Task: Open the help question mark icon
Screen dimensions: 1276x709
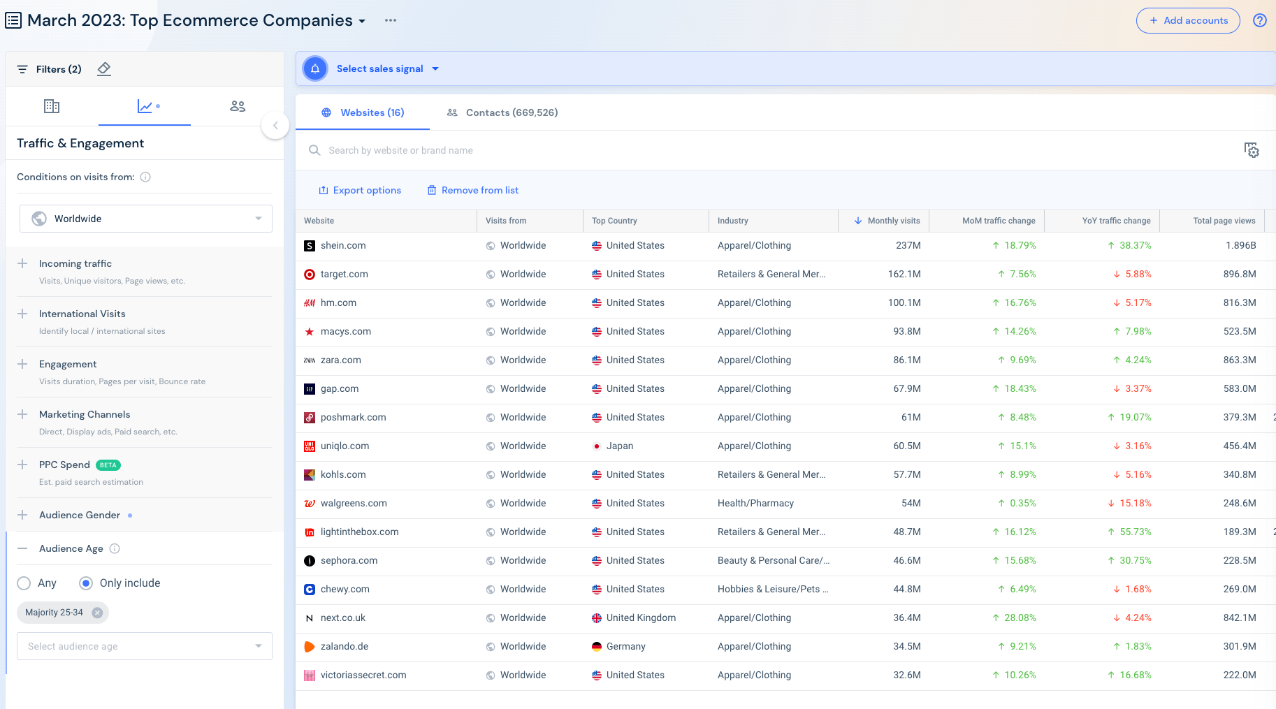Action: [x=1259, y=20]
